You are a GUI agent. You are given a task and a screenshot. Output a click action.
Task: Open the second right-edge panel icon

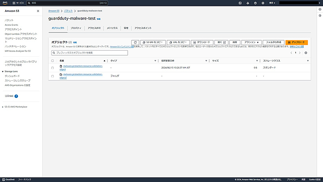[x=320, y=15]
